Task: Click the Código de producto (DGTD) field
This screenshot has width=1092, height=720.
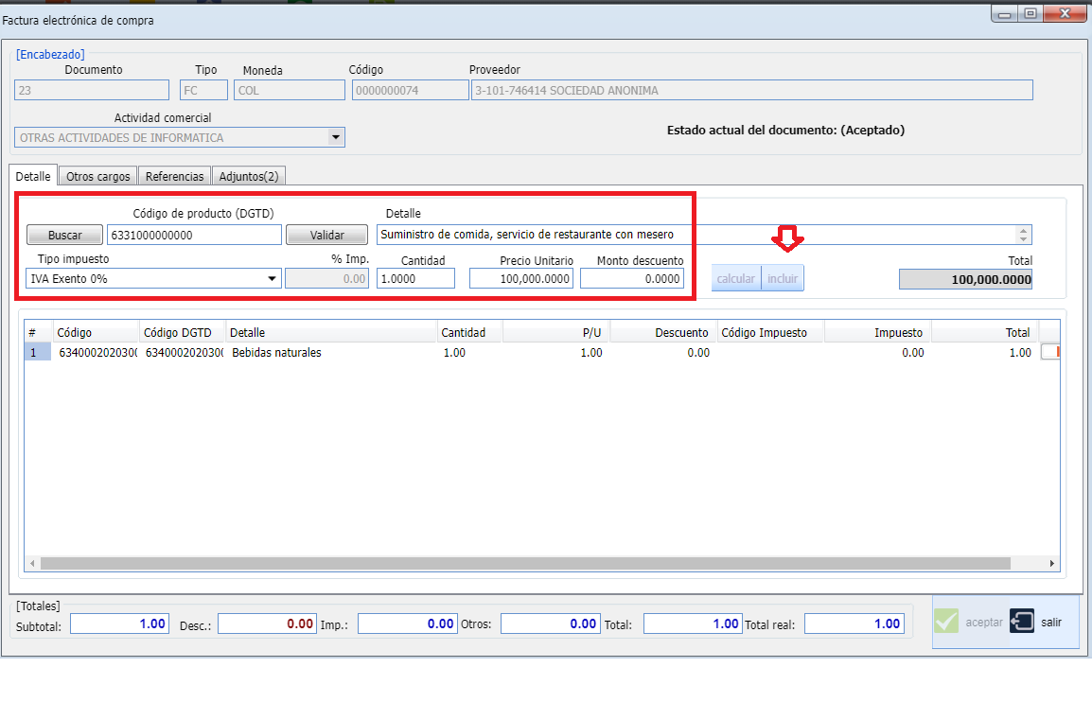Action: click(194, 235)
